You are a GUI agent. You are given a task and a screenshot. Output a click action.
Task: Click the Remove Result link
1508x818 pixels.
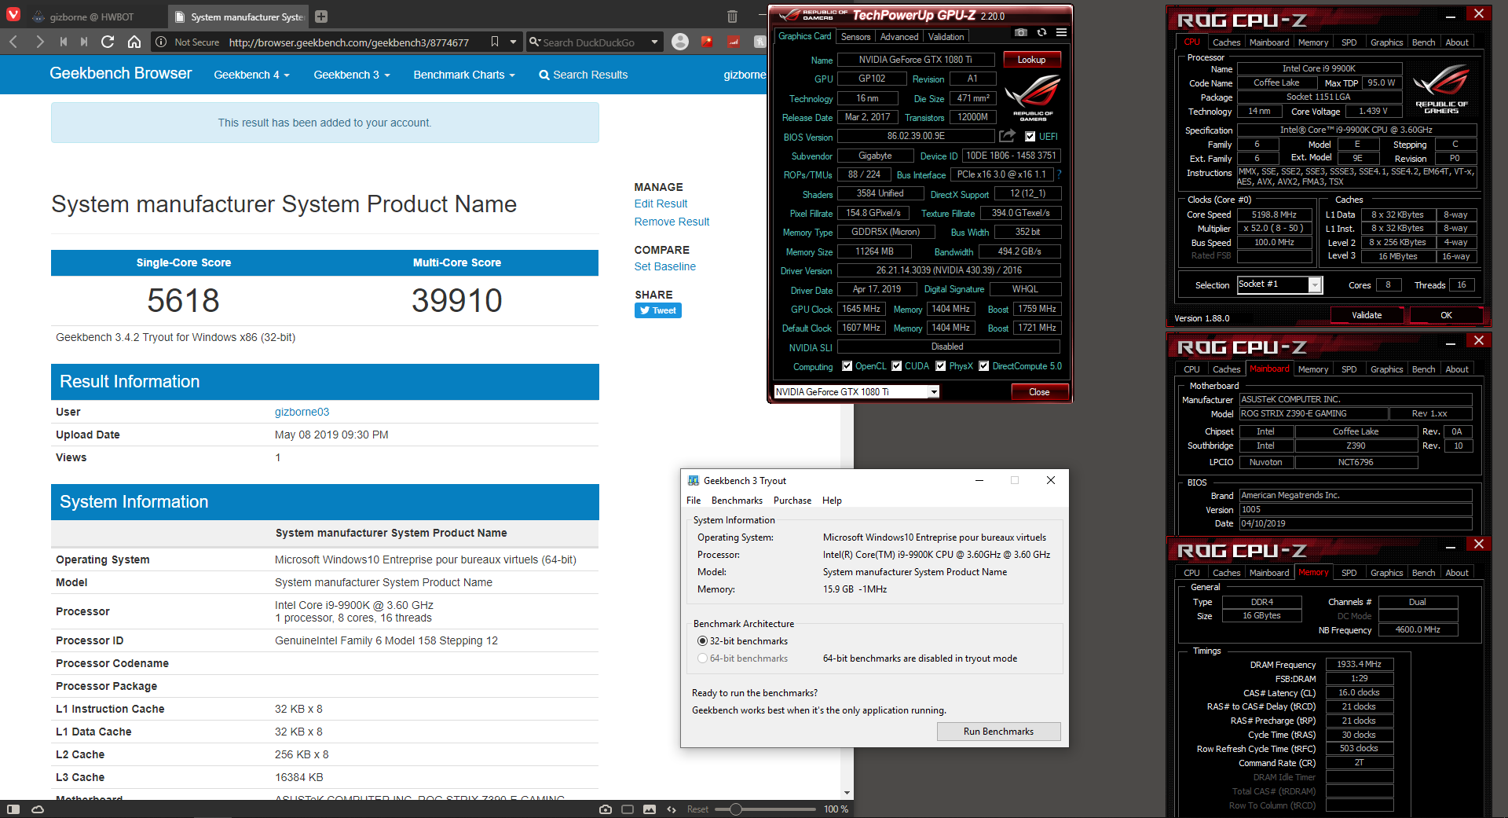click(672, 222)
